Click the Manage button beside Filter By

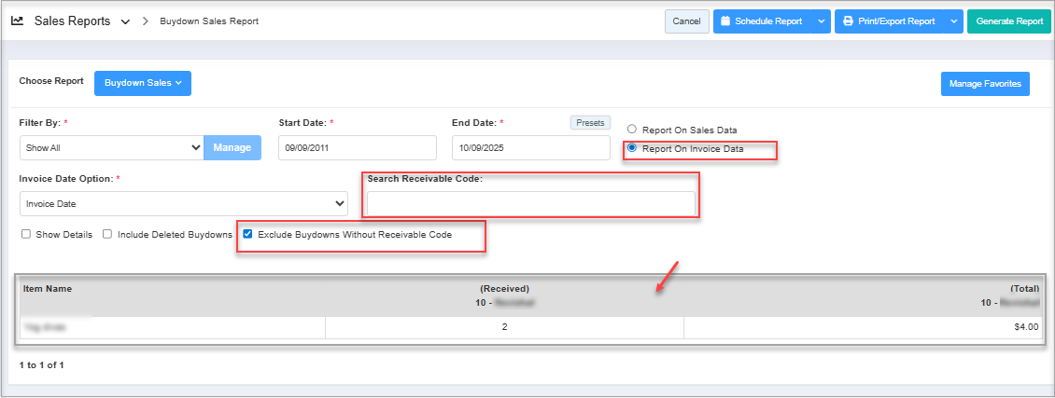point(232,147)
